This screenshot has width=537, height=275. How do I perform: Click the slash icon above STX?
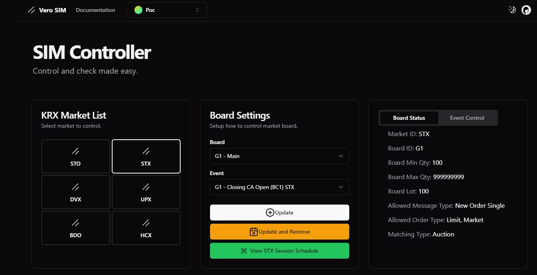(x=146, y=151)
